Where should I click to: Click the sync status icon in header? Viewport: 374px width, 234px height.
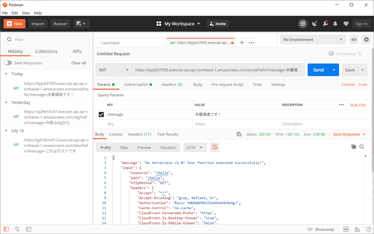[x=302, y=24]
